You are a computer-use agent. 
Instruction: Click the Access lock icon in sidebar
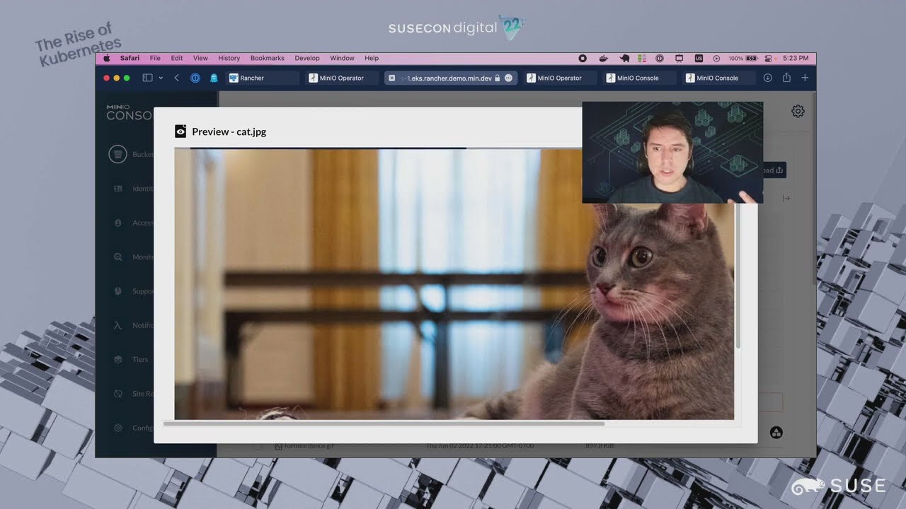(117, 223)
